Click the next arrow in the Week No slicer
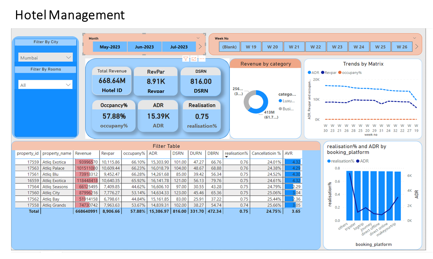This screenshot has width=433, height=259. (x=417, y=47)
